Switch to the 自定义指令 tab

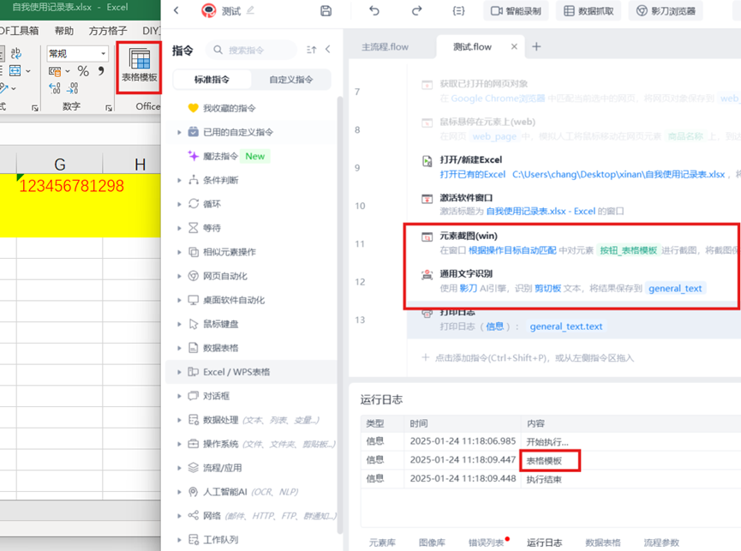[291, 80]
